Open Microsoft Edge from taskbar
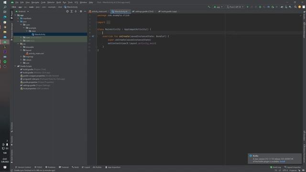Viewport: 306px width, 172px height. (5, 17)
